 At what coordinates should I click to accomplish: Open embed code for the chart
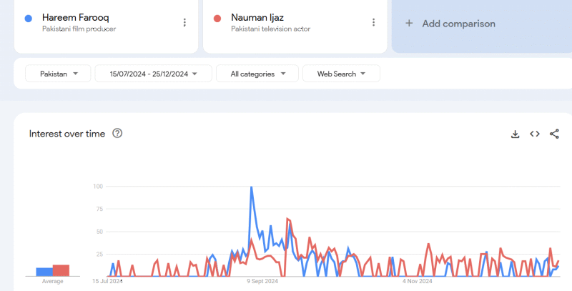click(x=534, y=134)
